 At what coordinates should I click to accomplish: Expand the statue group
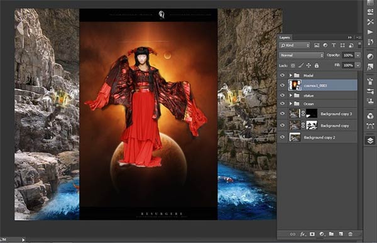290,95
